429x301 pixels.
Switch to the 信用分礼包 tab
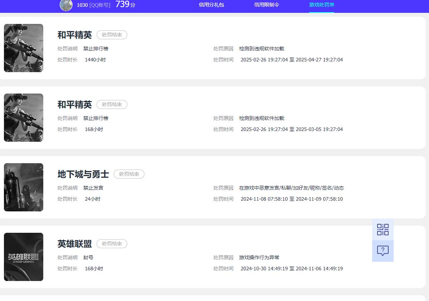[x=211, y=5]
